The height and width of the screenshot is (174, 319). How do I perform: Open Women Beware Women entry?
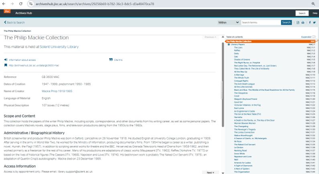pos(244,123)
